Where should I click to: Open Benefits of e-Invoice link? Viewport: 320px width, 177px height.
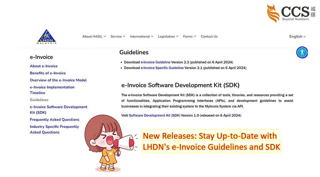[48, 73]
